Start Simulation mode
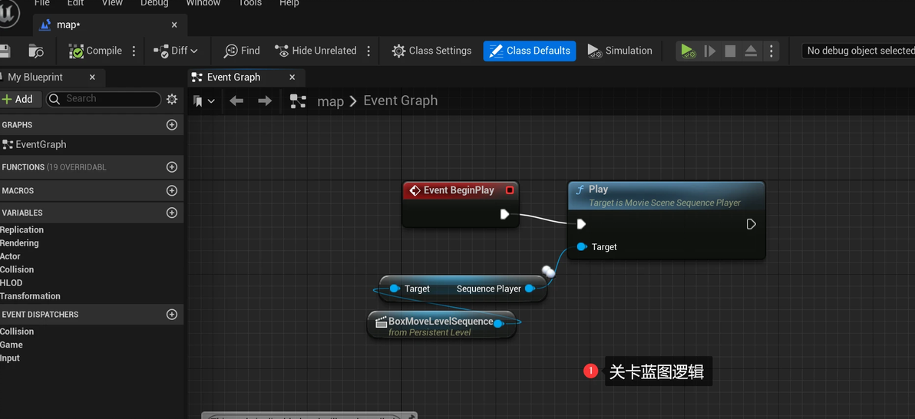The height and width of the screenshot is (419, 915). (x=619, y=51)
